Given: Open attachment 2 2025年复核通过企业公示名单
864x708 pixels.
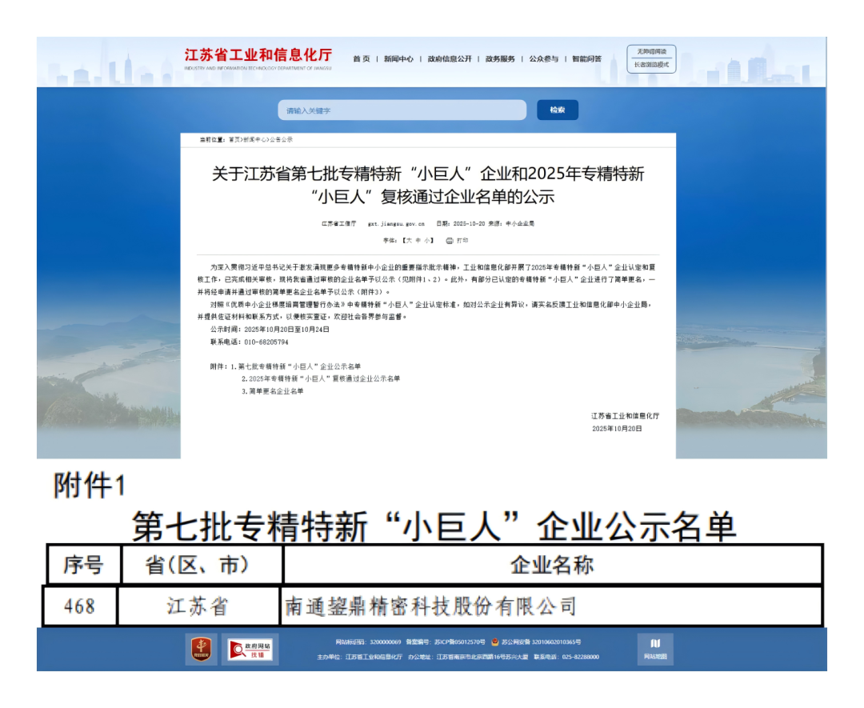Looking at the screenshot, I should click(x=321, y=379).
